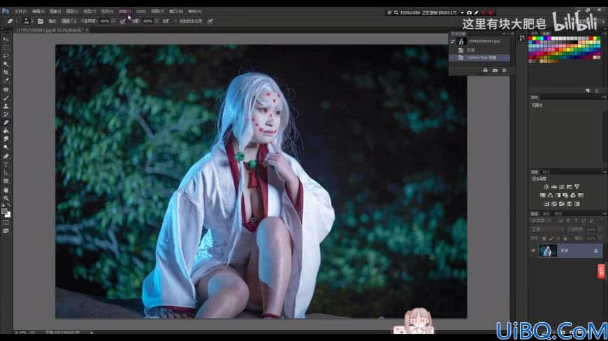Add an Invert adjustment

547,204
